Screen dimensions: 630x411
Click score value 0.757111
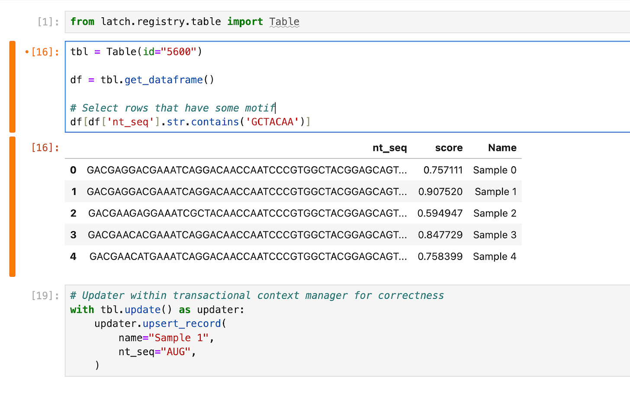pyautogui.click(x=443, y=170)
